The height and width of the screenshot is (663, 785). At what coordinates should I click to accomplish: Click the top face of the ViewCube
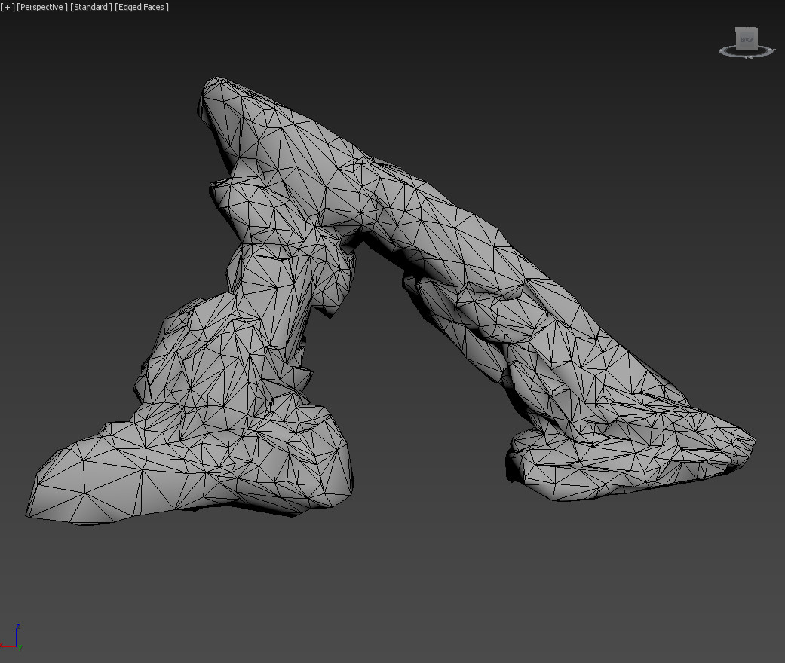pos(747,29)
